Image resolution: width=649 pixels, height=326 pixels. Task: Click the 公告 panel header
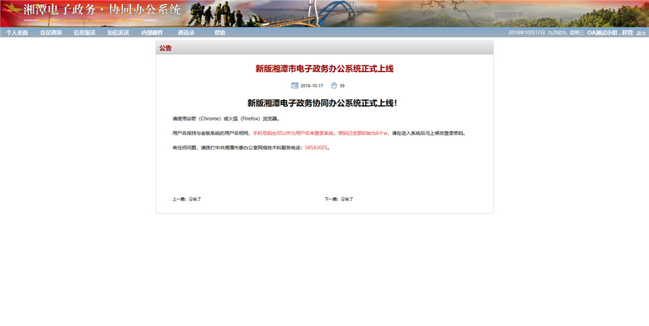coord(166,48)
